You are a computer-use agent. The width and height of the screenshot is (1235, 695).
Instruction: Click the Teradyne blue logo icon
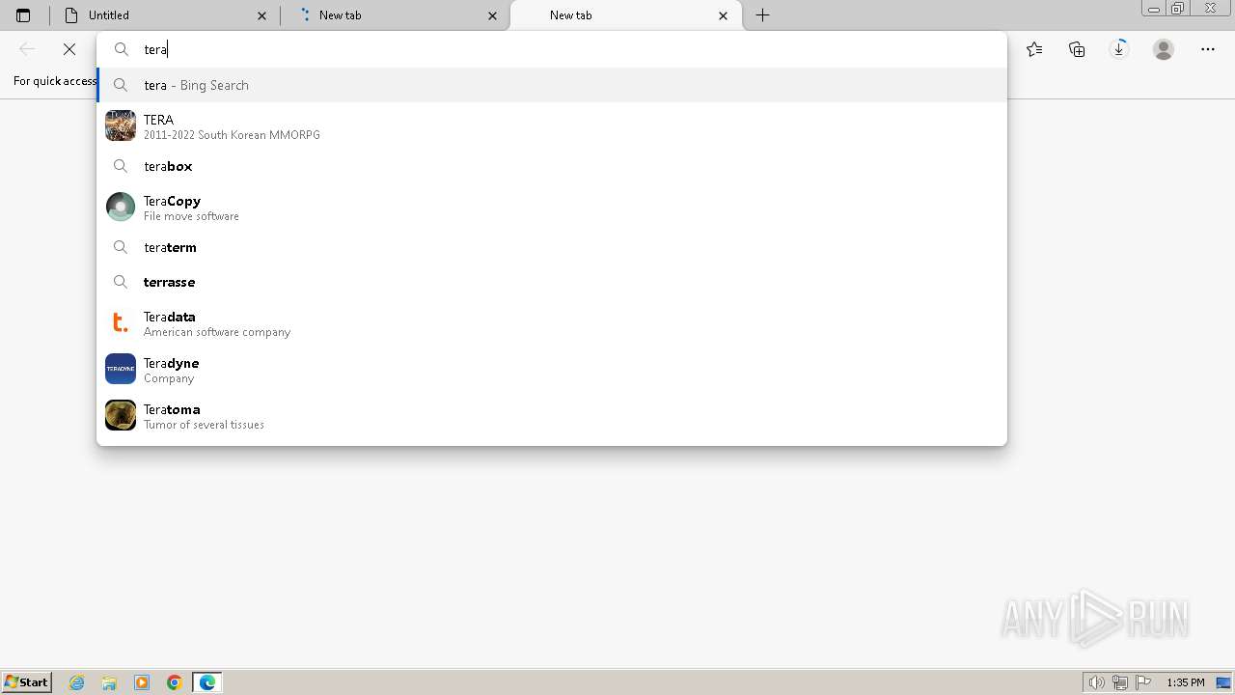pos(121,369)
